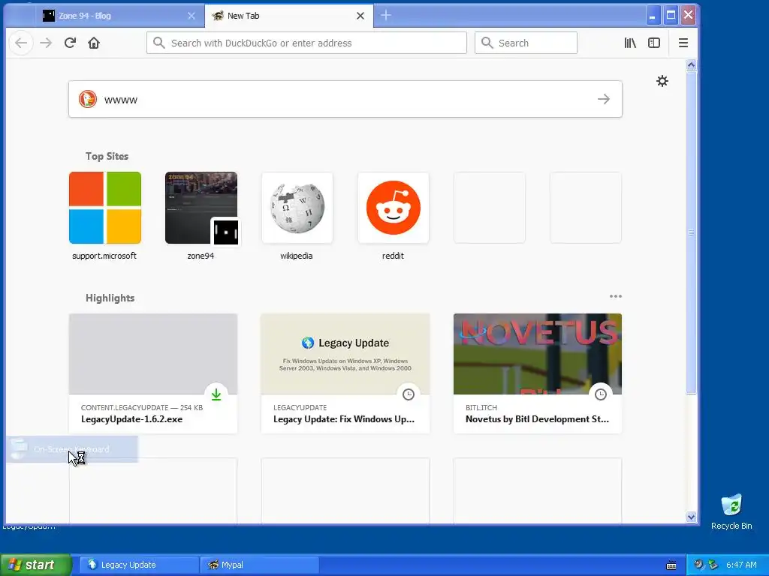Image resolution: width=769 pixels, height=576 pixels.
Task: Click the clock icon on Novetus card
Action: coord(601,394)
